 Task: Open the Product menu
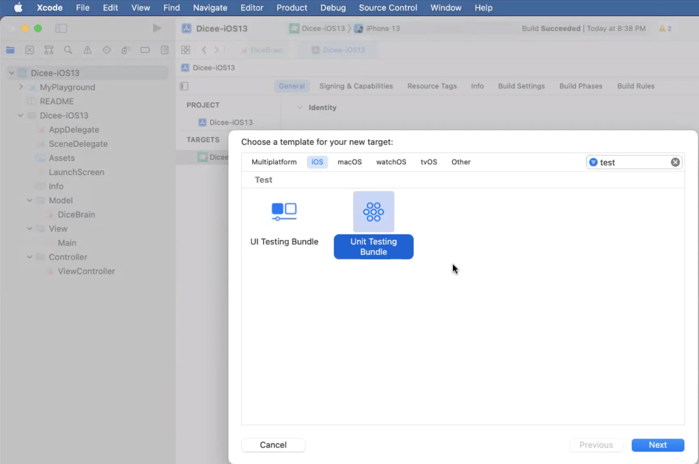(292, 8)
